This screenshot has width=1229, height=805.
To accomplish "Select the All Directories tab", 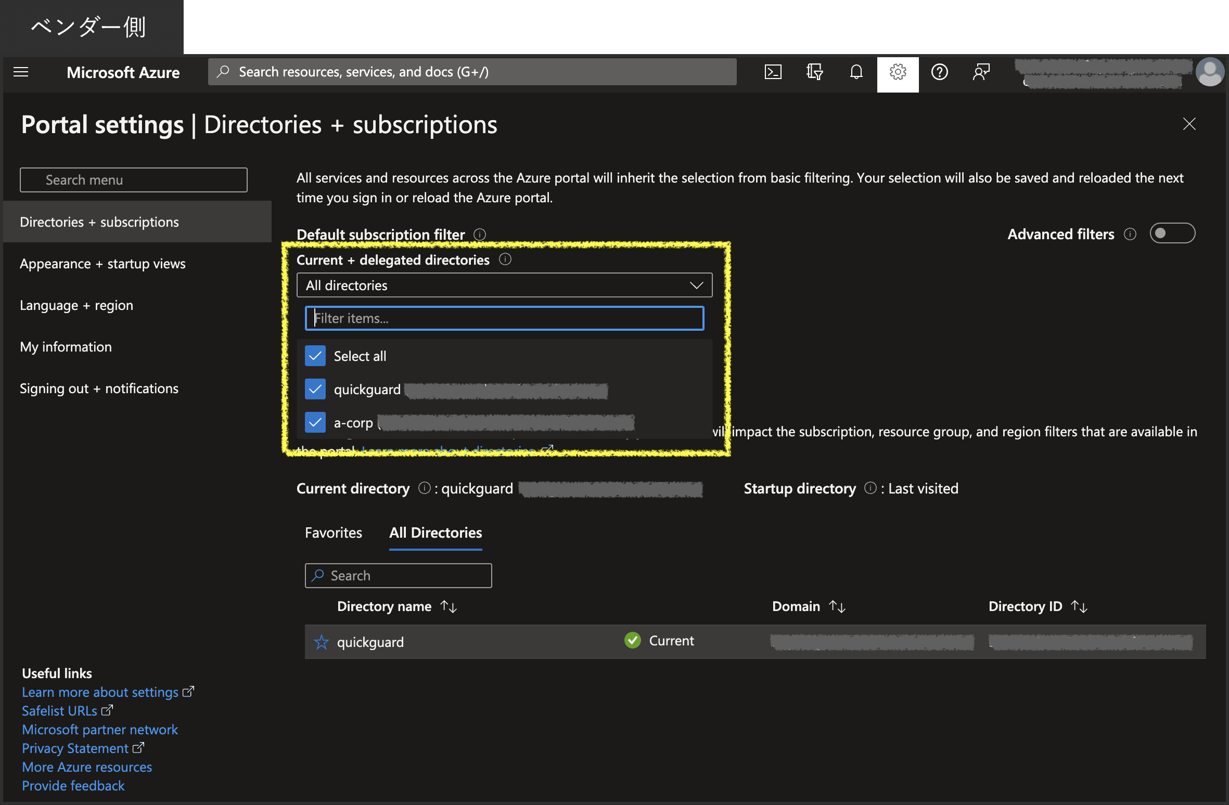I will pyautogui.click(x=436, y=533).
